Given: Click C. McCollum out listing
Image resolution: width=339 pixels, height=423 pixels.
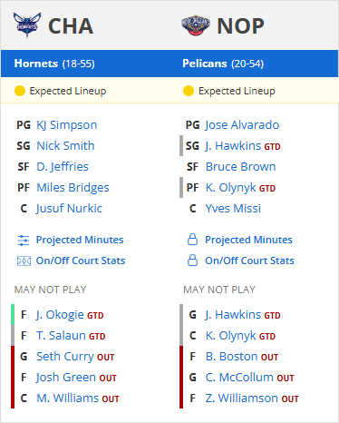Looking at the screenshot, I should pyautogui.click(x=249, y=378).
